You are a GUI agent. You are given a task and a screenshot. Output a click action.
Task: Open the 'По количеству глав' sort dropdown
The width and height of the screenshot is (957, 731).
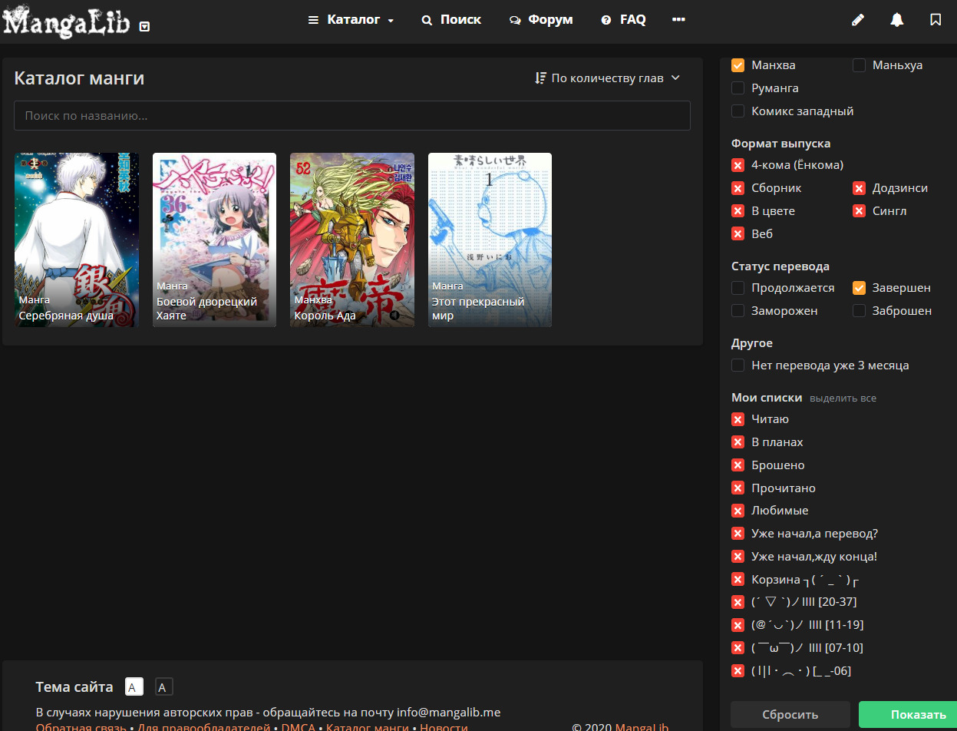pyautogui.click(x=607, y=78)
